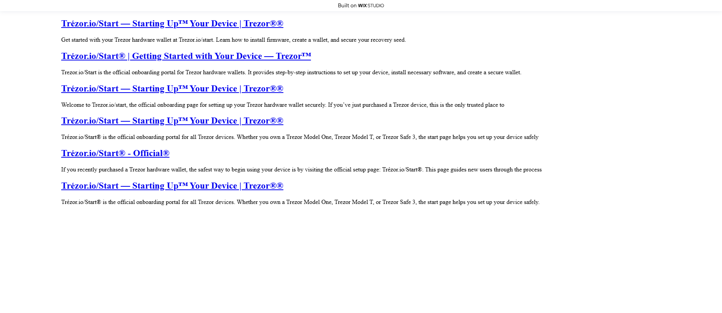Viewport: 722px width, 313px height.
Task: Click the paragraph directly above the 'Official®' link
Action: point(300,137)
